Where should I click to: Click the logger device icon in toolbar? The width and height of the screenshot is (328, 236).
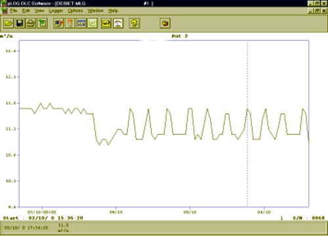click(70, 23)
